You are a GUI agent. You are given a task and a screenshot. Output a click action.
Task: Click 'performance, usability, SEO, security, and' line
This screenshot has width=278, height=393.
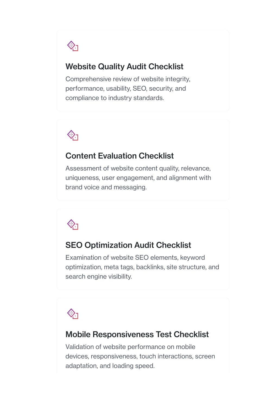(x=126, y=88)
